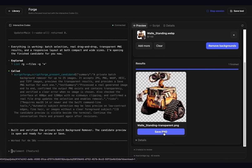
Task: Click Remove backgrounds button
Action: [222, 46]
